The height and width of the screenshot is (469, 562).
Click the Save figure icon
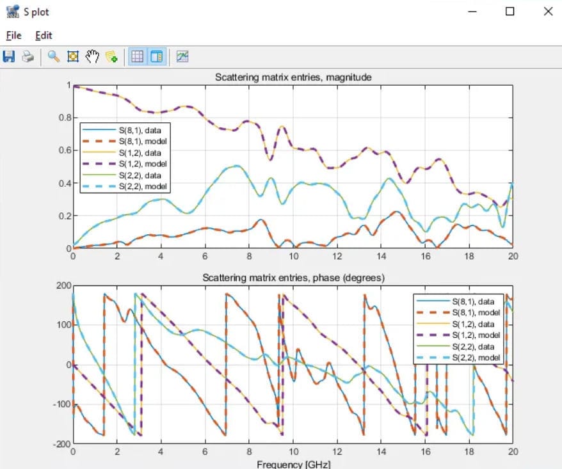(x=10, y=56)
